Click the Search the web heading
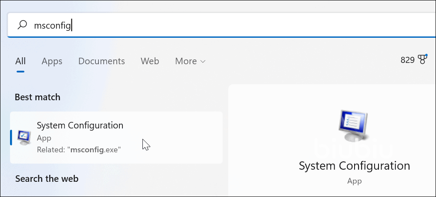 [47, 178]
